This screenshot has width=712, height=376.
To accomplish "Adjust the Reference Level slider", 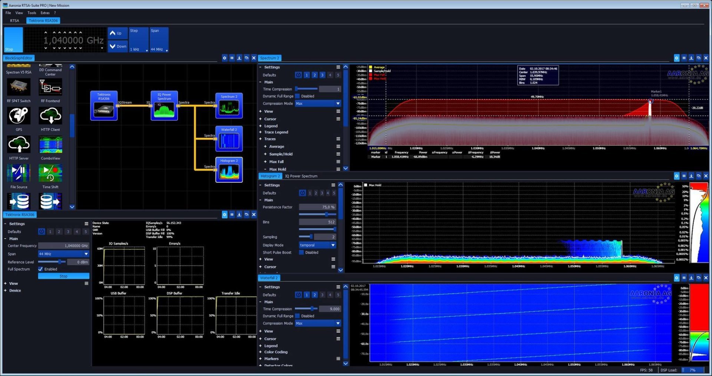I will (52, 262).
